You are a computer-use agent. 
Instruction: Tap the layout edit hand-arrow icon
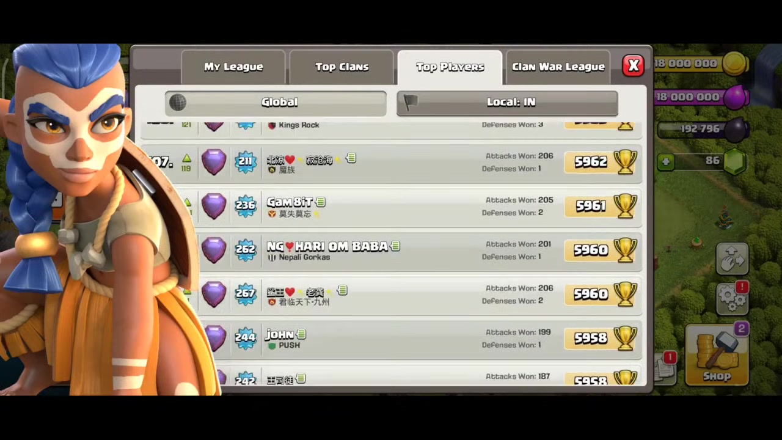pos(732,259)
